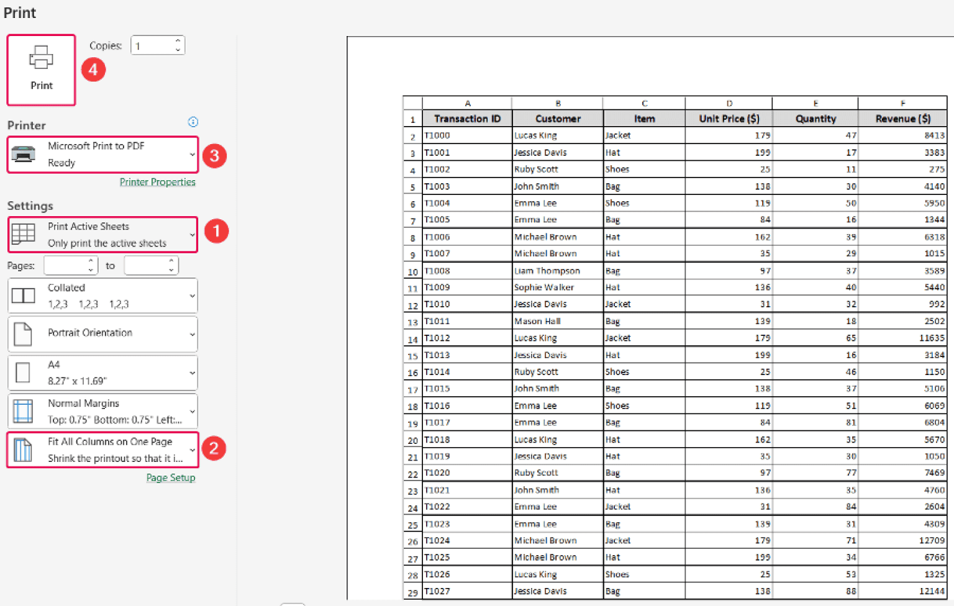Image resolution: width=954 pixels, height=606 pixels.
Task: Click the Portrait Orientation page icon
Action: click(x=23, y=333)
